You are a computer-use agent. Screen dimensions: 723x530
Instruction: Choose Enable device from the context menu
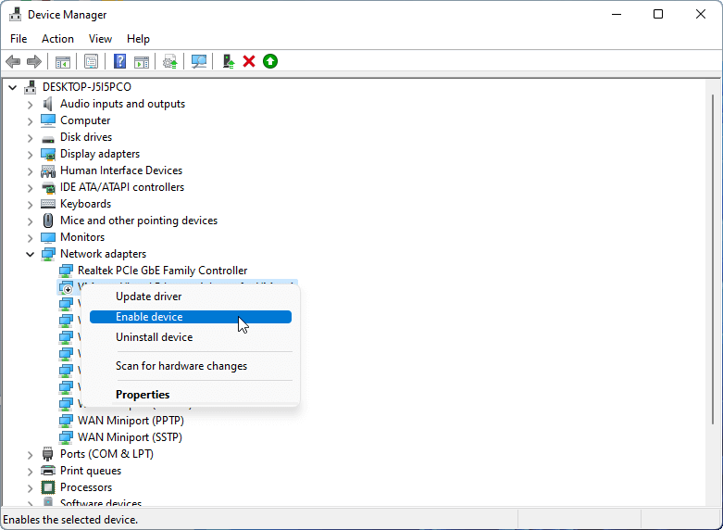(x=149, y=317)
